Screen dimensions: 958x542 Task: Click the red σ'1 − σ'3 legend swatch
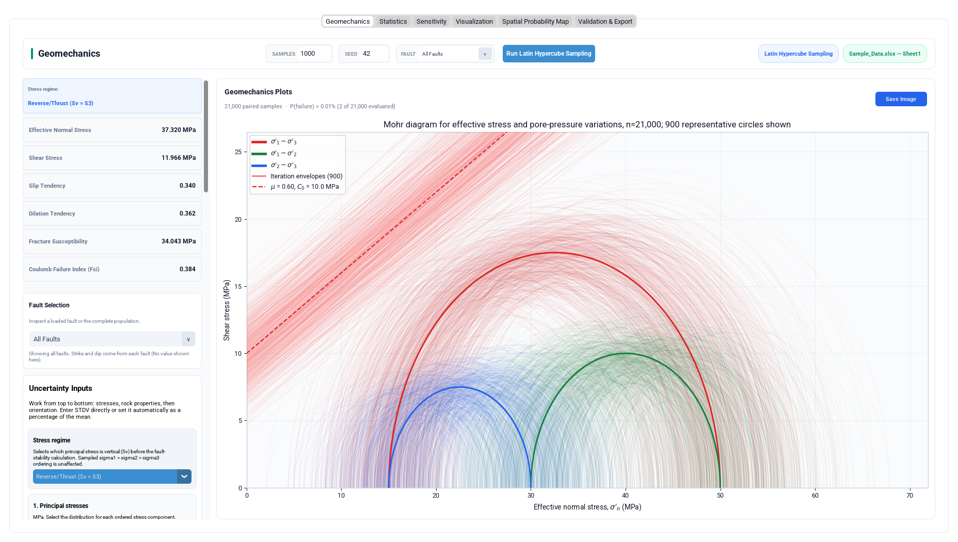click(x=259, y=142)
